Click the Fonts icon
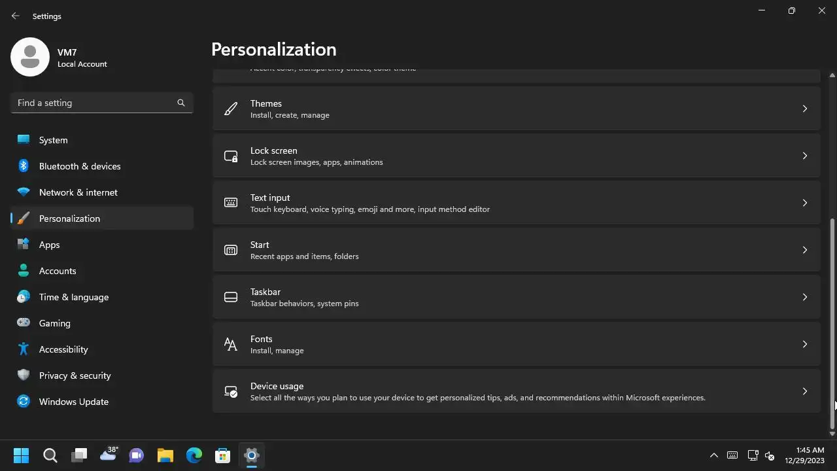This screenshot has height=471, width=837. point(231,344)
